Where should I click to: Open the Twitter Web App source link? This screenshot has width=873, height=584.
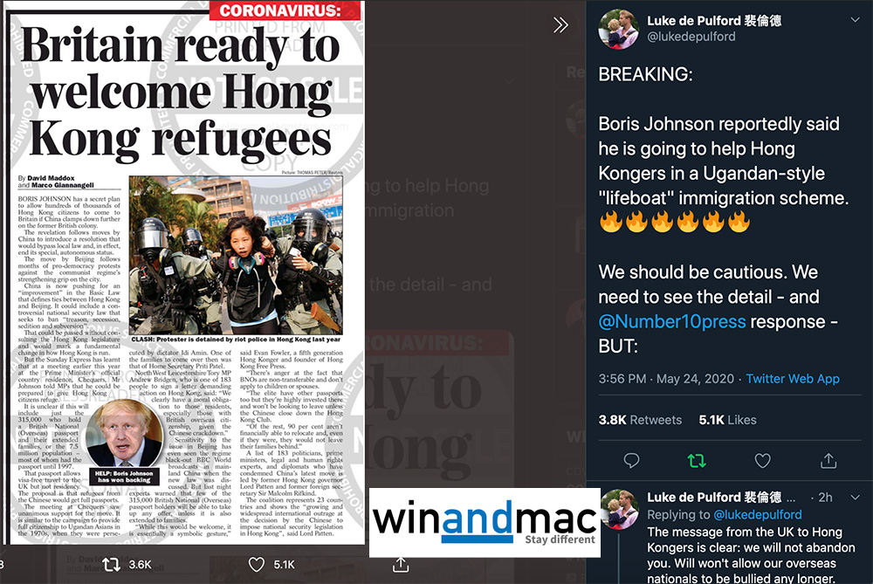tap(793, 379)
